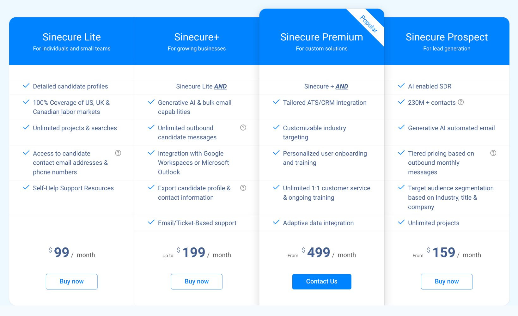This screenshot has width=518, height=316.
Task: Click the help icon by Export candidate profile
Action: pos(243,188)
